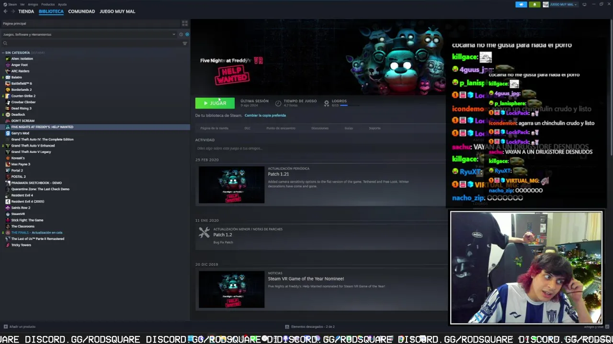
Task: Open the Steam VR Game of the Year Nominee thumbnail
Action: click(231, 290)
